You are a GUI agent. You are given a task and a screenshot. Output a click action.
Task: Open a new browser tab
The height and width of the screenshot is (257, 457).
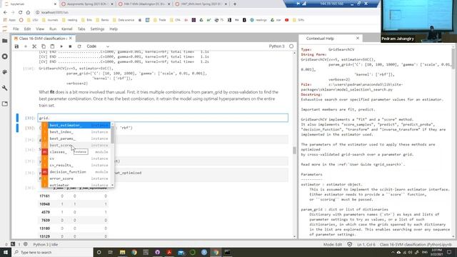235,4
